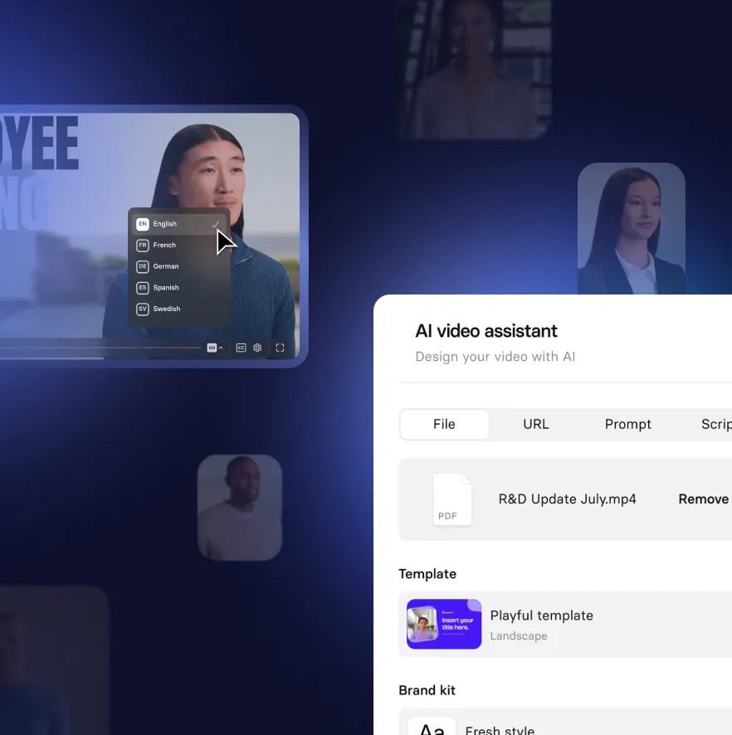Click the Aa brand kit font icon

point(432,728)
